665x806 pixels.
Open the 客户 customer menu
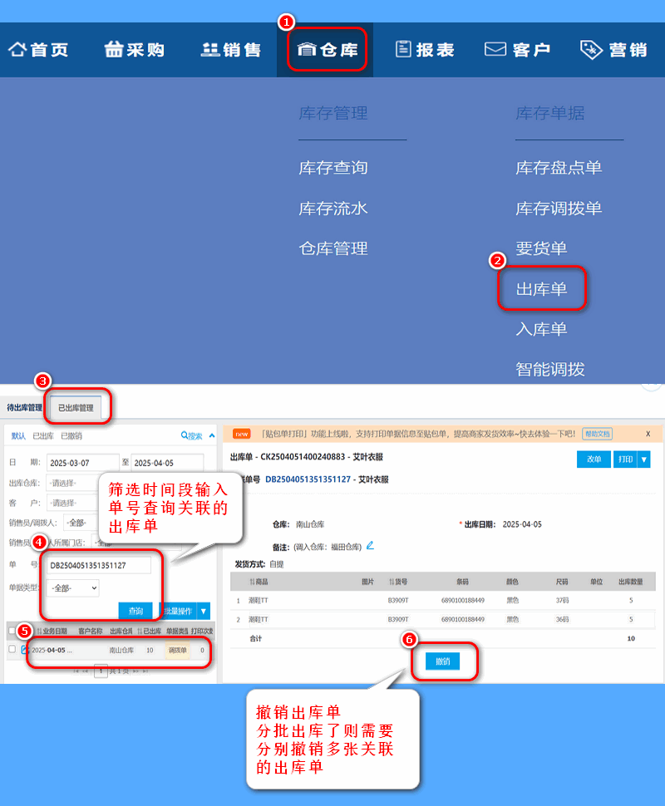click(x=517, y=50)
